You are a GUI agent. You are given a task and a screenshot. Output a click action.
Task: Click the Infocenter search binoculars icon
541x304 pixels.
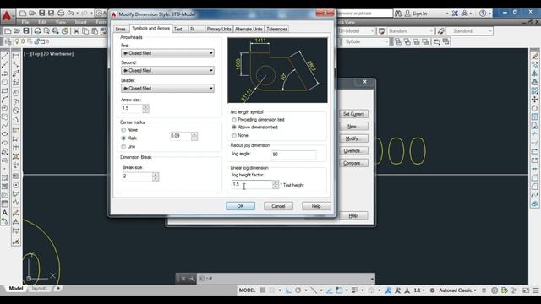click(398, 14)
